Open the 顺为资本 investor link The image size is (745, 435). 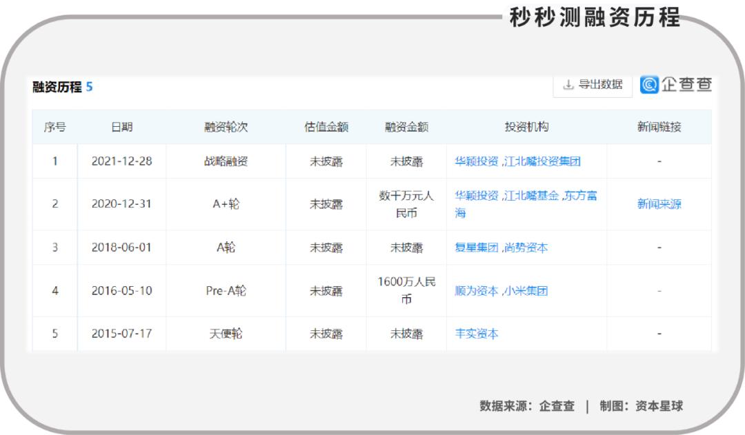(x=476, y=291)
